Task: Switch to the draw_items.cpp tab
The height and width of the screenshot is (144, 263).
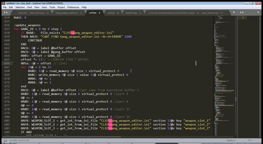Action: [37, 13]
